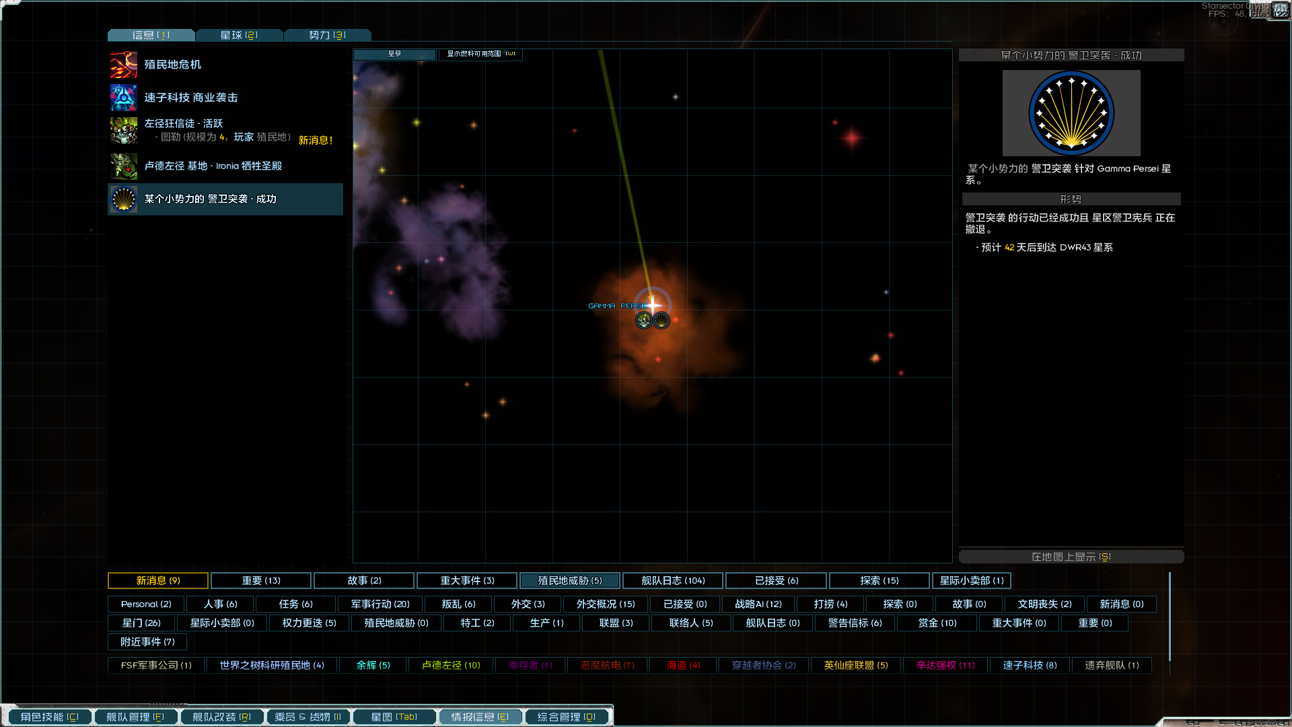Filter by 余辉 (5) faction
1292x727 pixels.
click(x=373, y=665)
